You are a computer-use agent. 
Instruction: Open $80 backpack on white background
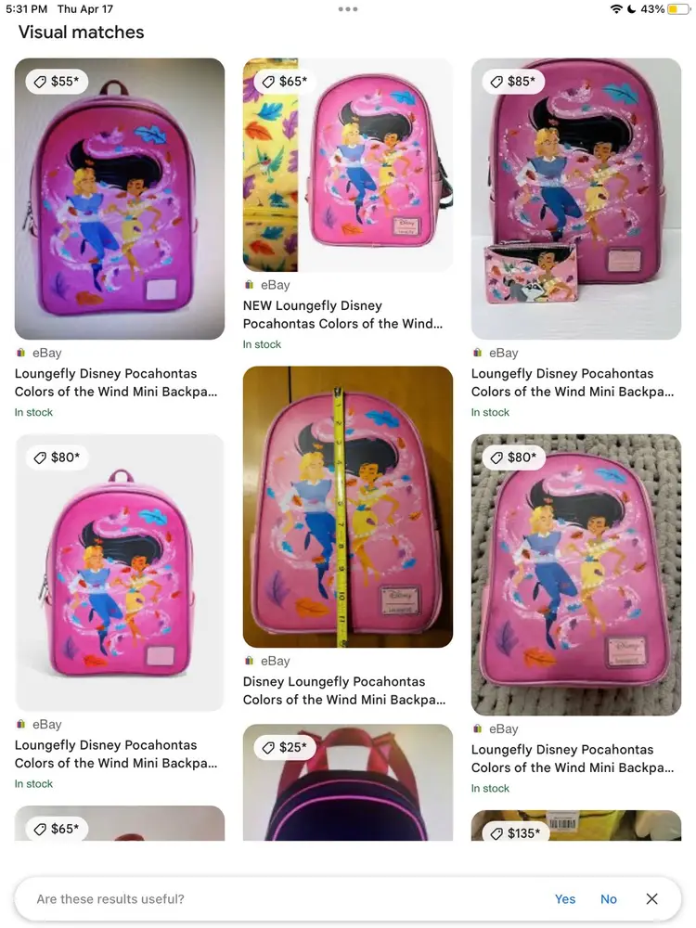click(x=120, y=573)
